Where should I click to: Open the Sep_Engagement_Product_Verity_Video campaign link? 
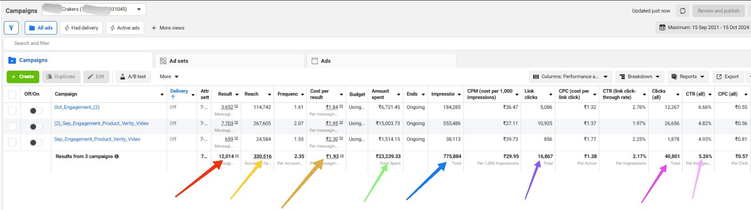pyautogui.click(x=97, y=139)
